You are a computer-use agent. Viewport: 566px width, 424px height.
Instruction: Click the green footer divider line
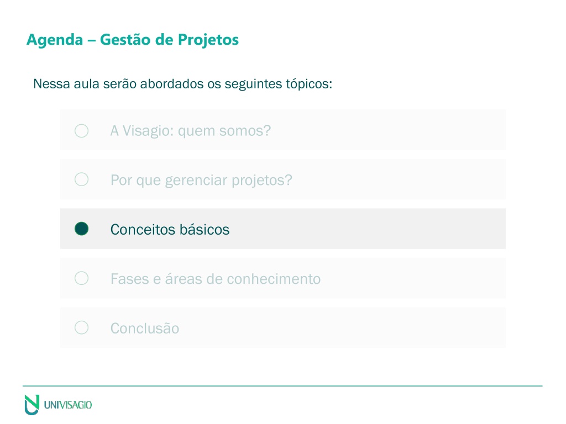pos(282,386)
